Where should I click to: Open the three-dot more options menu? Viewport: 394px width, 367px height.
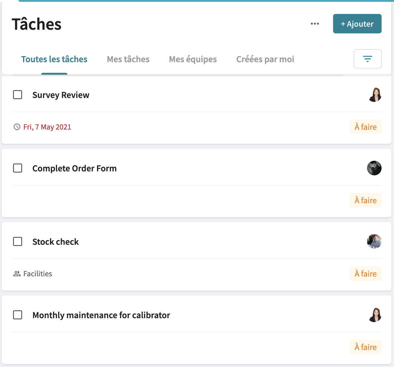click(x=315, y=24)
